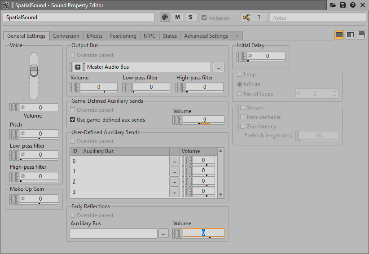Click the Voice volume fader handle
The image size is (369, 254).
[x=34, y=70]
